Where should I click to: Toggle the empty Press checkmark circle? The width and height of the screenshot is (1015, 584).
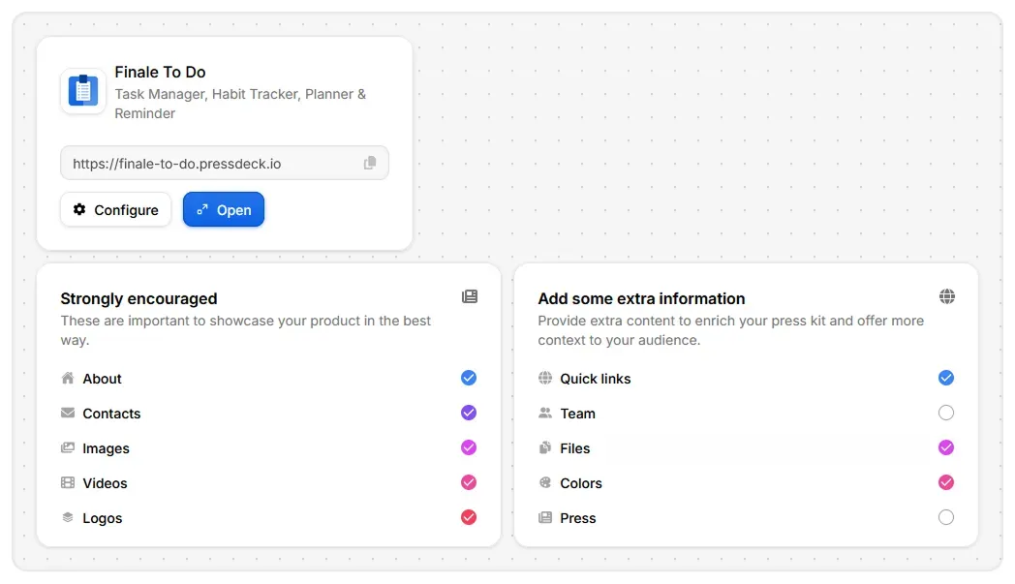[945, 517]
